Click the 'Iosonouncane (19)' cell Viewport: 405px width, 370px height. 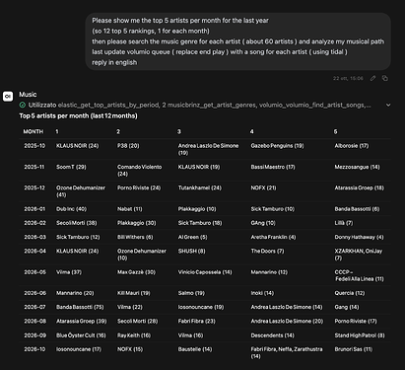click(201, 307)
